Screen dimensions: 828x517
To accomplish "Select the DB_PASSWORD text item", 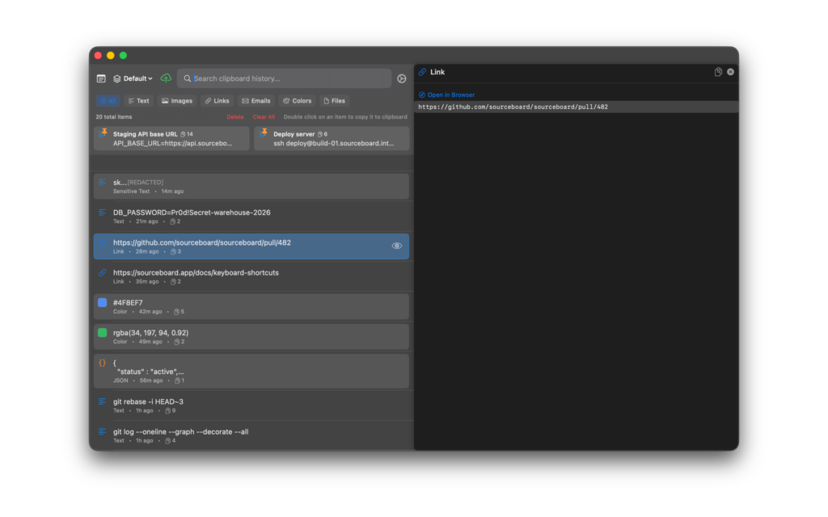I will [x=251, y=216].
